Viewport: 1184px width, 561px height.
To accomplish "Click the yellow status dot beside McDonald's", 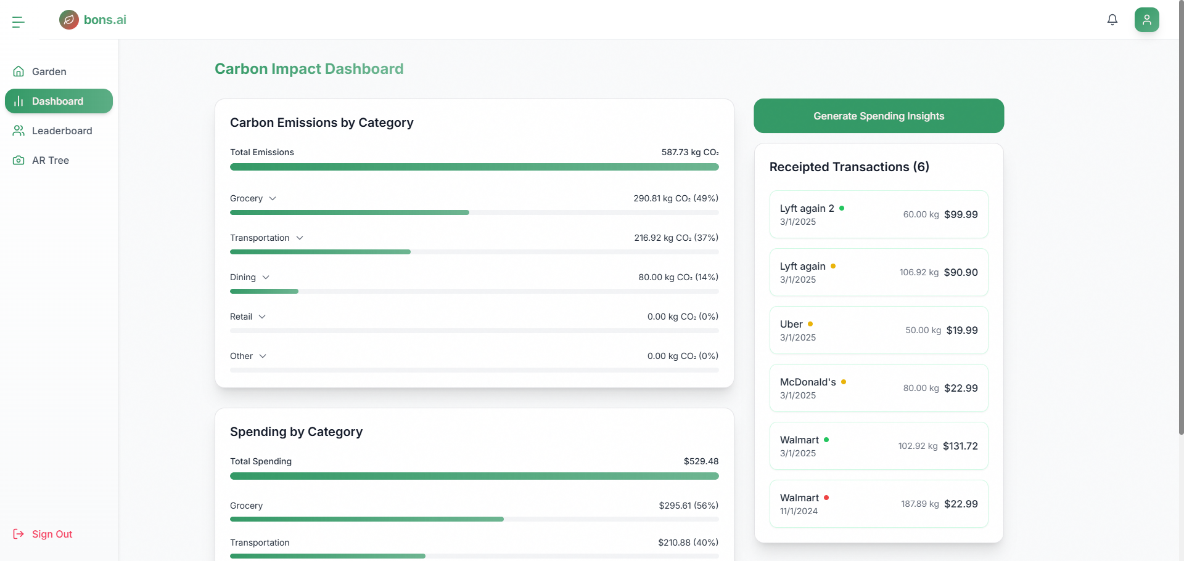I will (844, 382).
